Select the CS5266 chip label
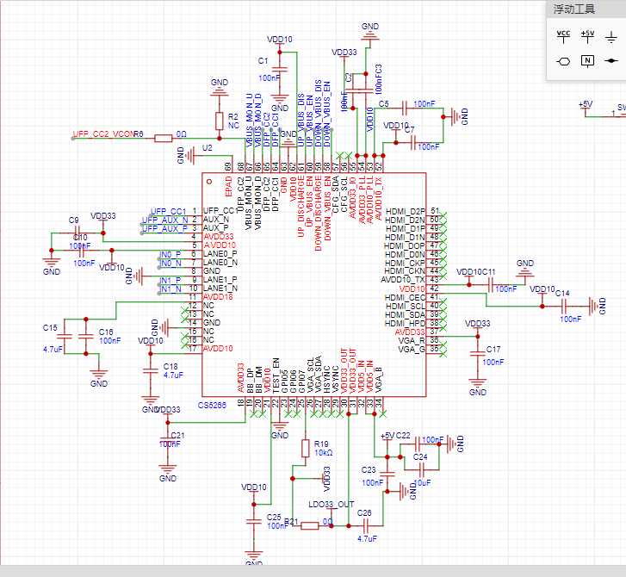This screenshot has height=577, width=626. point(212,406)
